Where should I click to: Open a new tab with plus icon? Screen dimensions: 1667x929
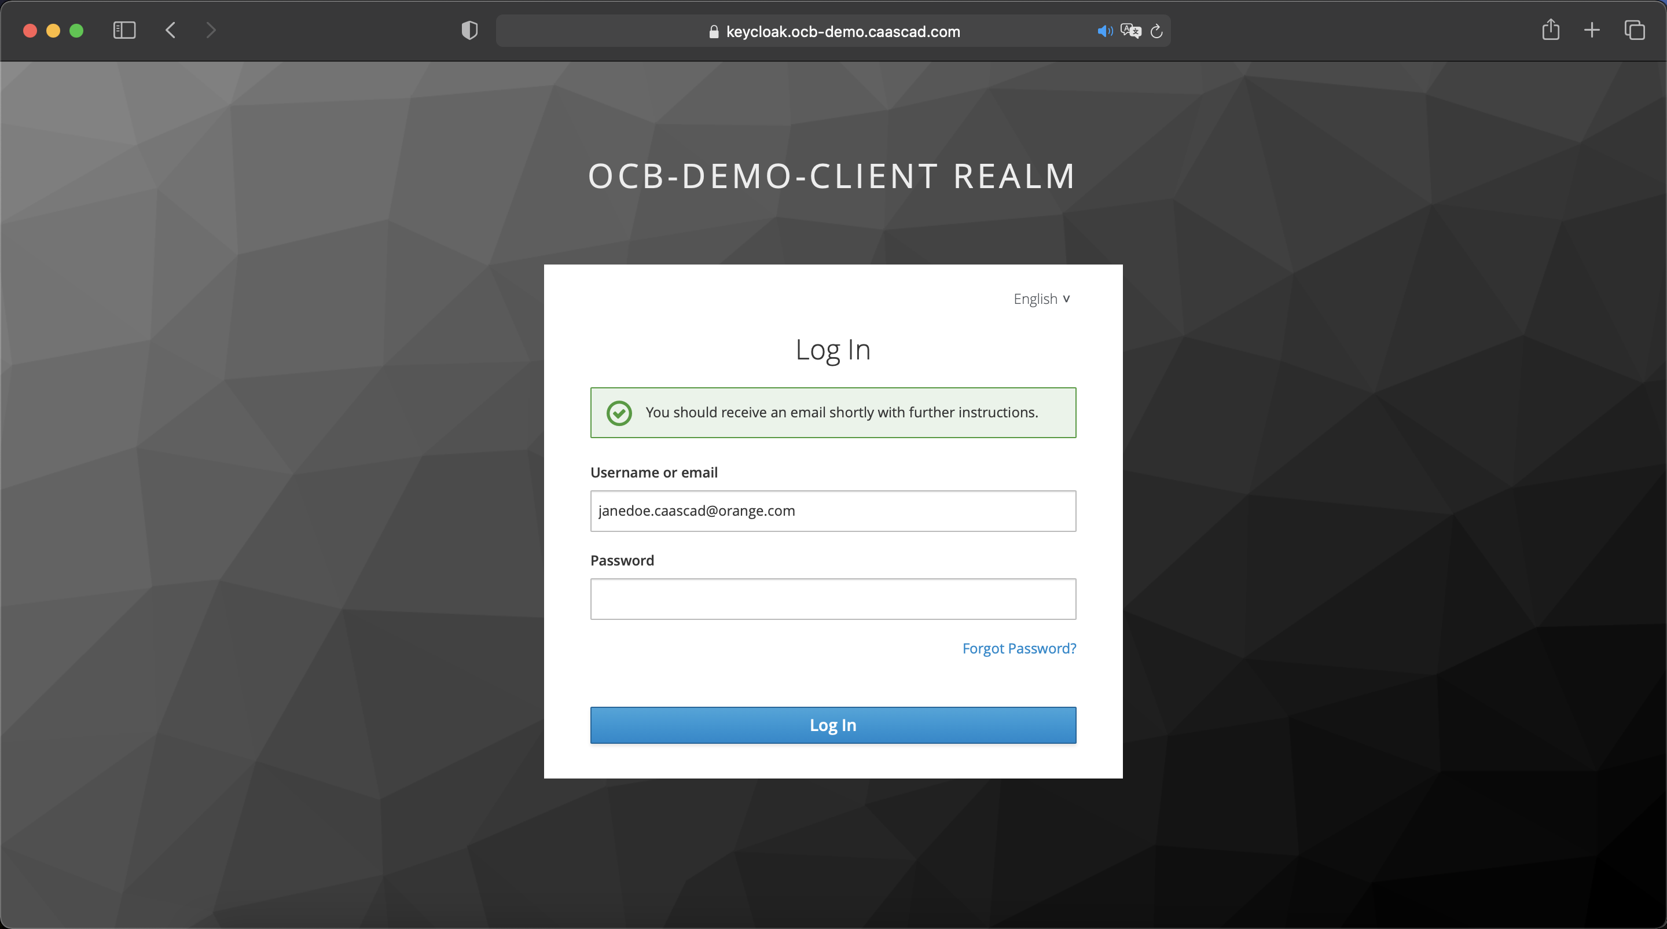[x=1592, y=31]
